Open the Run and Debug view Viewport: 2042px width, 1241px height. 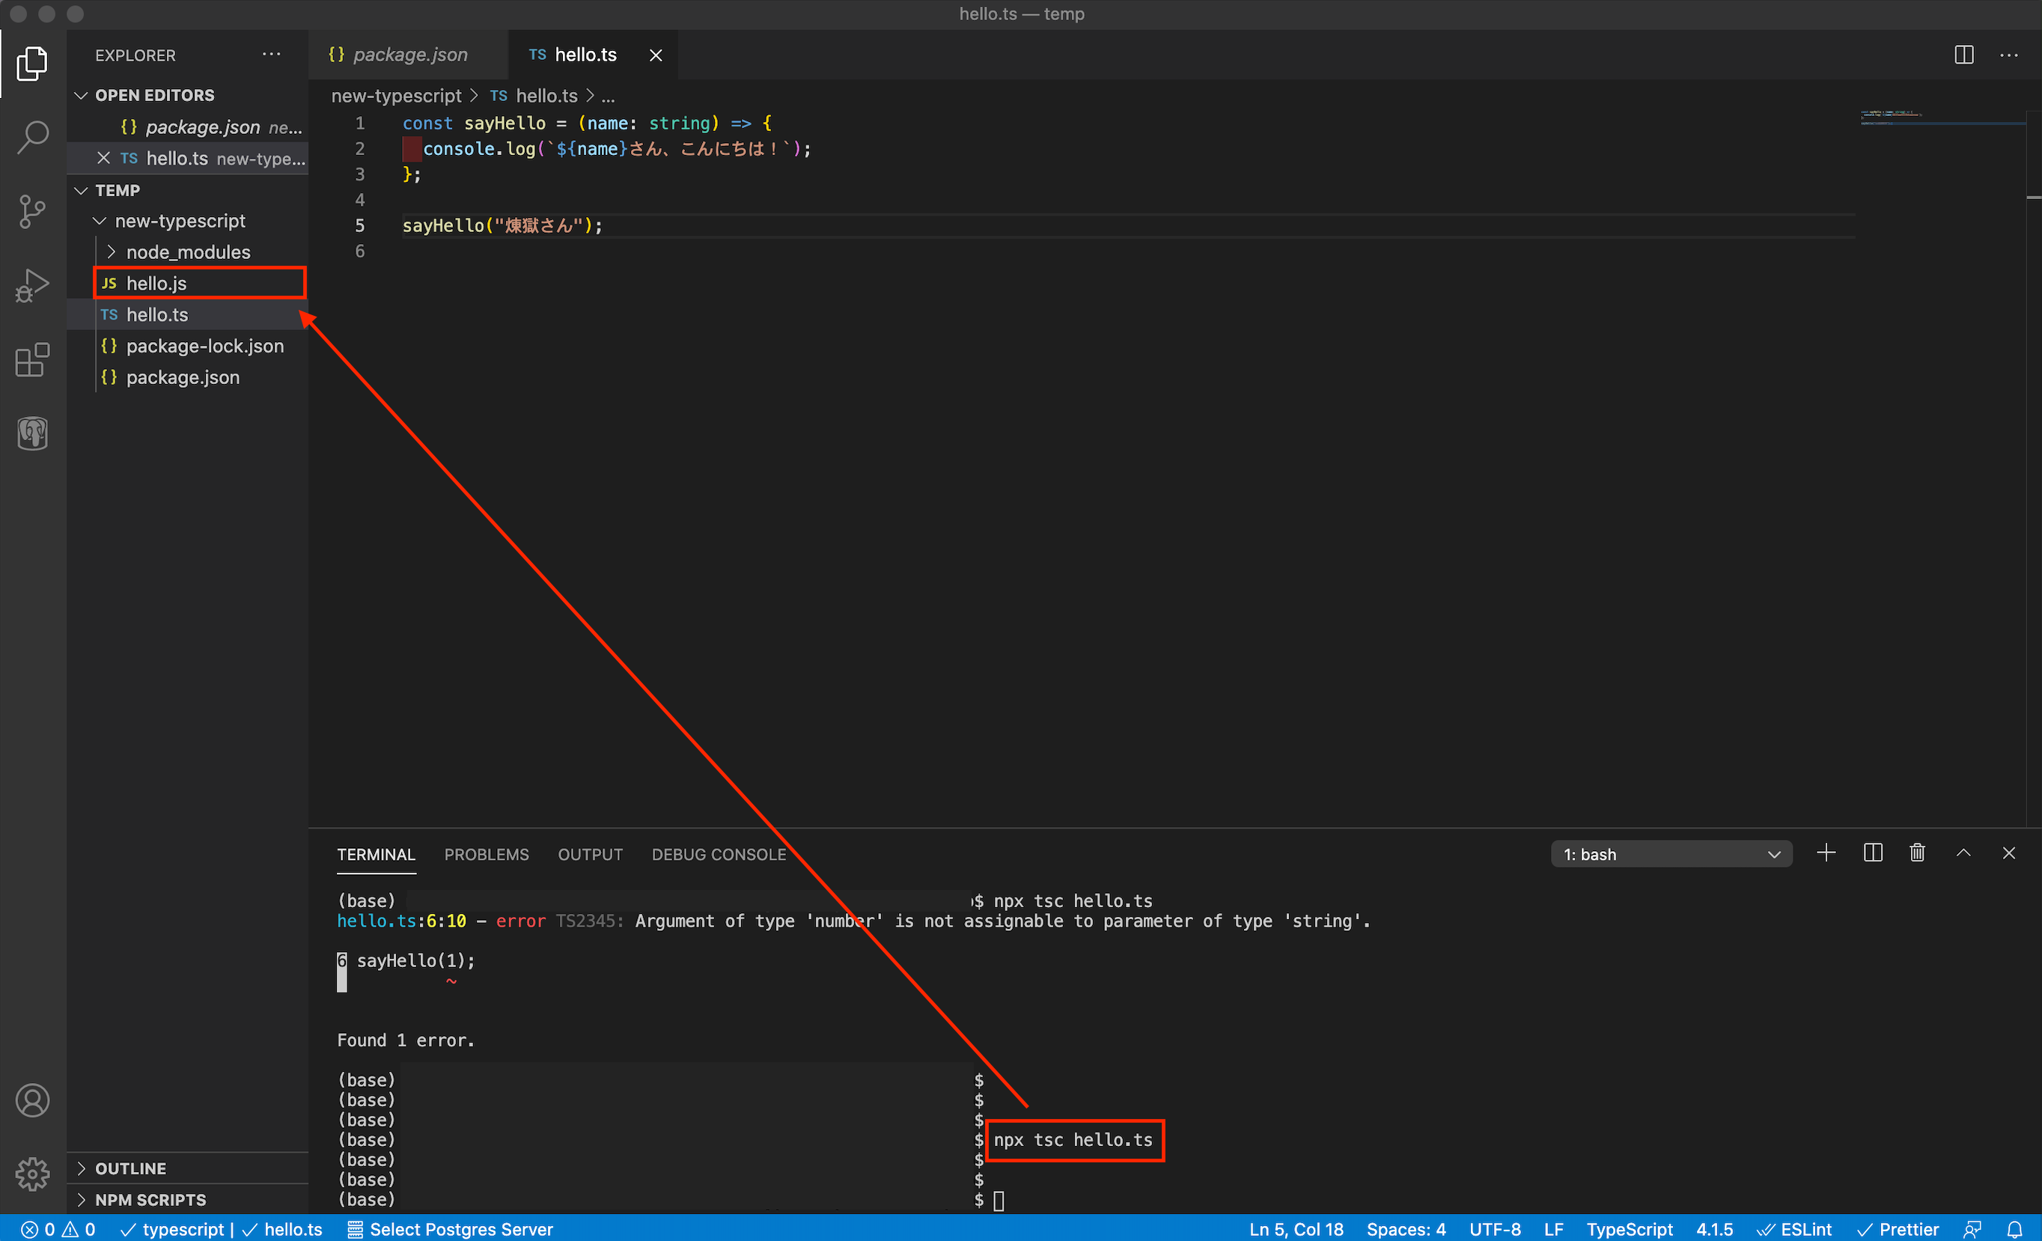click(x=32, y=286)
